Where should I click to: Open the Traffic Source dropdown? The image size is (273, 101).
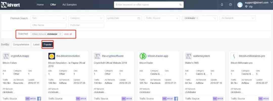click(162, 18)
